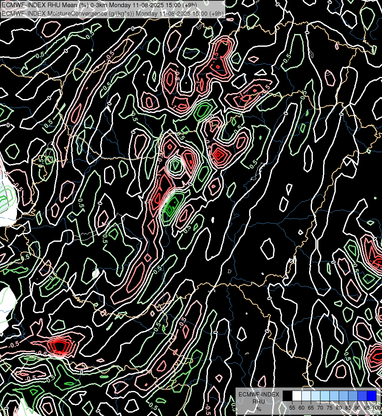Pick the deep blue 95–100% legend swatch
Screen dimensions: 382x416
coord(372,396)
